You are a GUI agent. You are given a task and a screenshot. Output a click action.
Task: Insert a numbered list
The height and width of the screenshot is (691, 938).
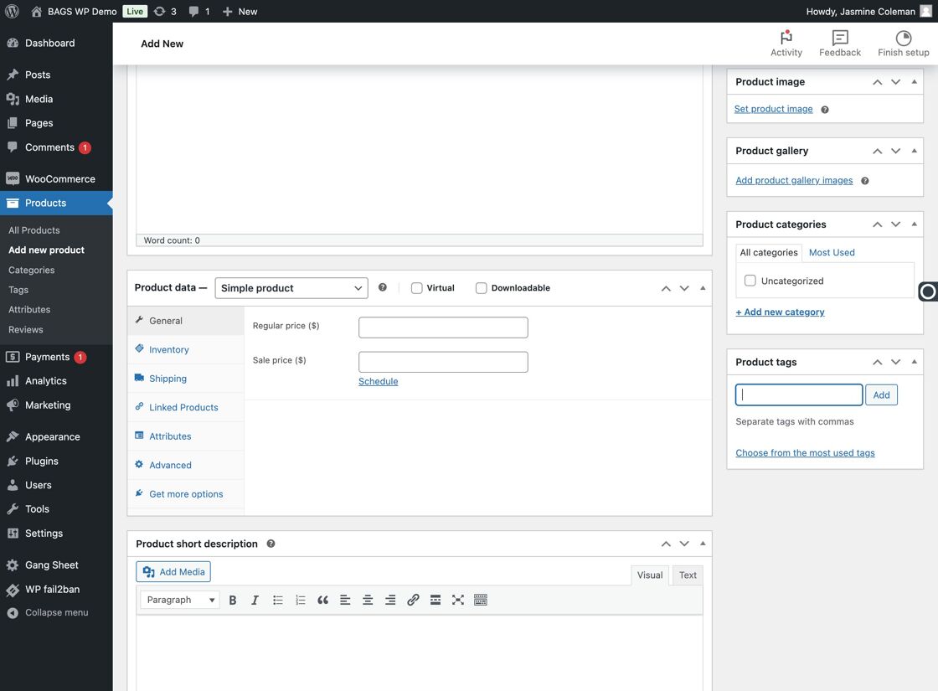(301, 600)
